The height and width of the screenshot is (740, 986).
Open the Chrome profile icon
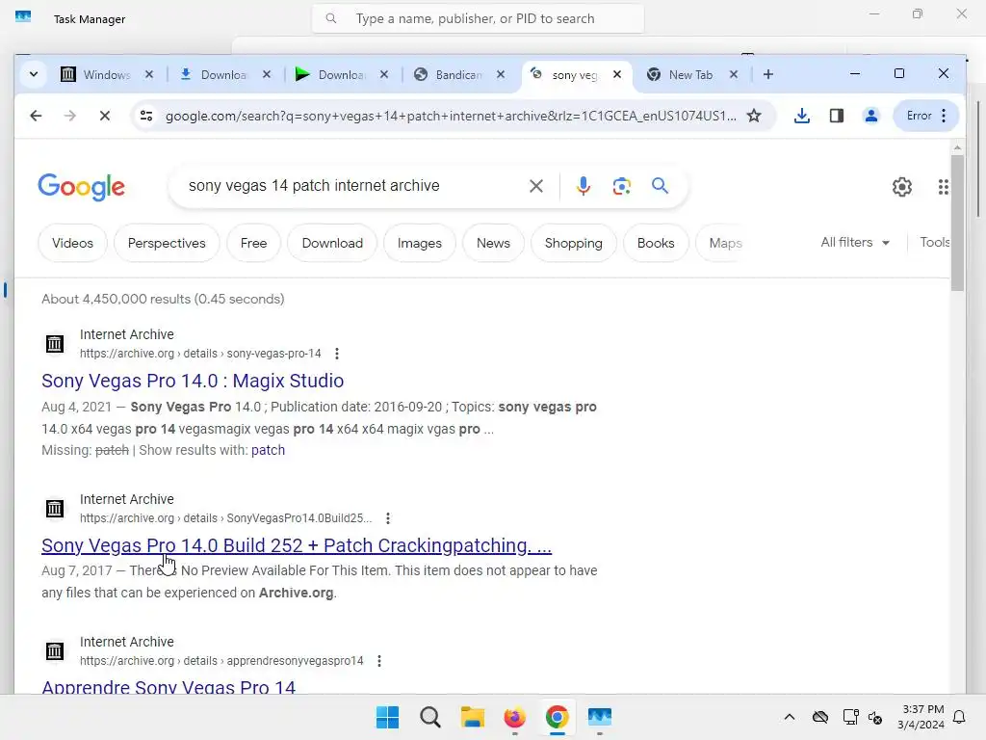coord(870,116)
